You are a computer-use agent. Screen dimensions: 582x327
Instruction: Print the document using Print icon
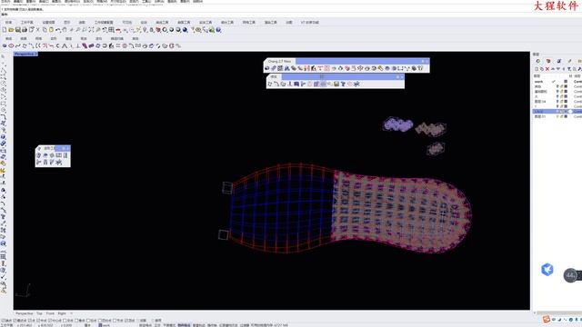pos(25,30)
